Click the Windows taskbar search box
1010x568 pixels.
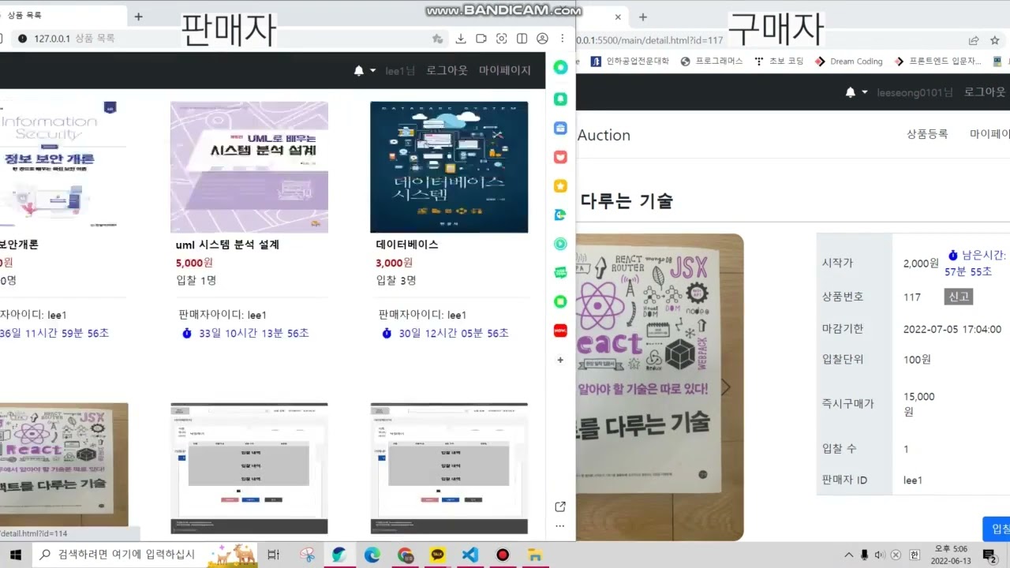click(x=126, y=555)
